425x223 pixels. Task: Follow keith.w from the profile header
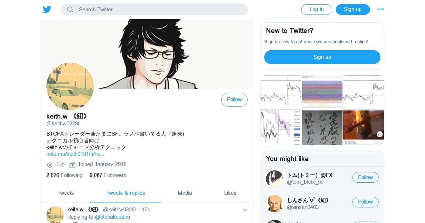click(234, 99)
